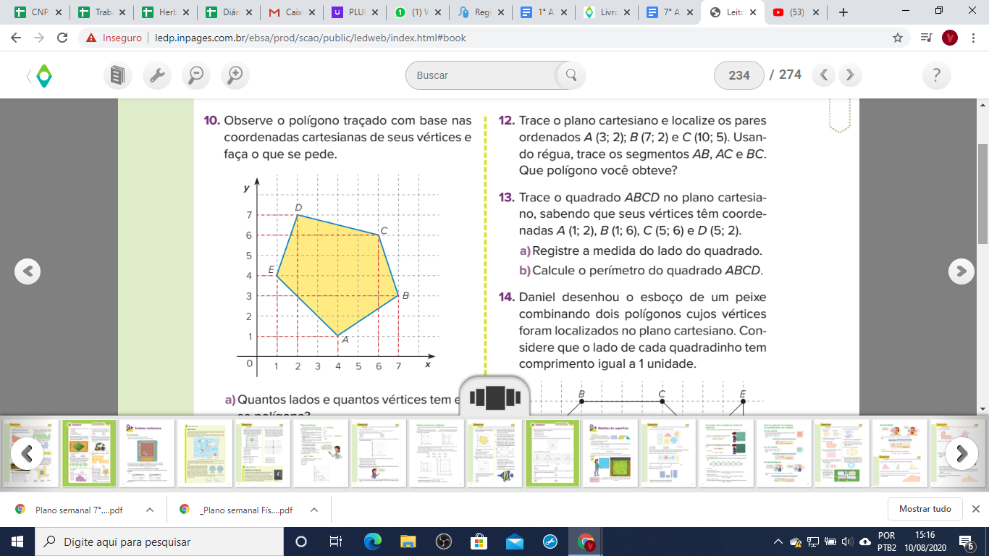This screenshot has width=989, height=556.
Task: Flip to next page using right side arrow
Action: (961, 271)
